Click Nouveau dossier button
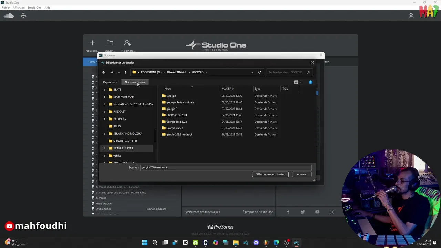The width and height of the screenshot is (441, 248). point(135,82)
